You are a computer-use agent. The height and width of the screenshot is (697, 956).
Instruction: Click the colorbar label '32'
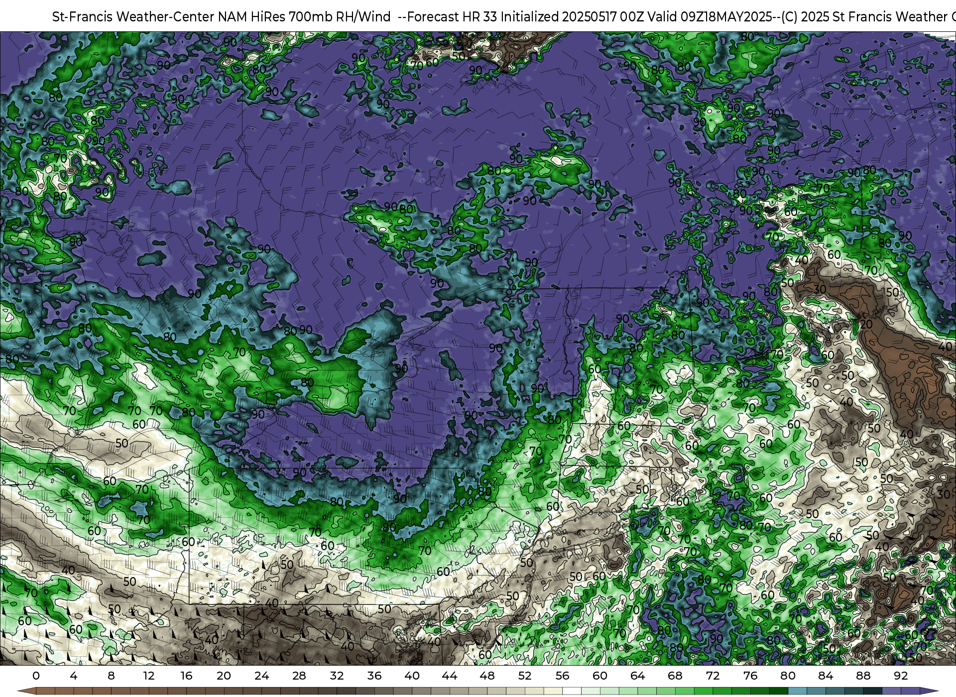click(337, 676)
